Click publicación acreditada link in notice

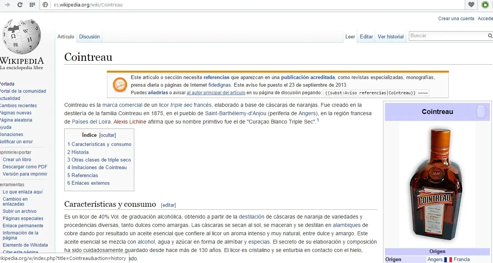[308, 77]
